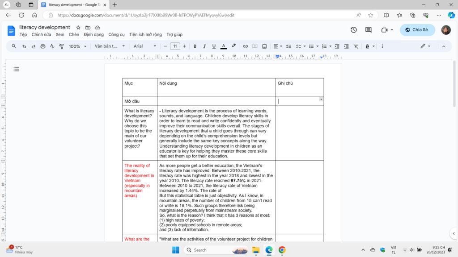Move document to a folder
Viewport: 458px width, 257px height.
pos(88,27)
